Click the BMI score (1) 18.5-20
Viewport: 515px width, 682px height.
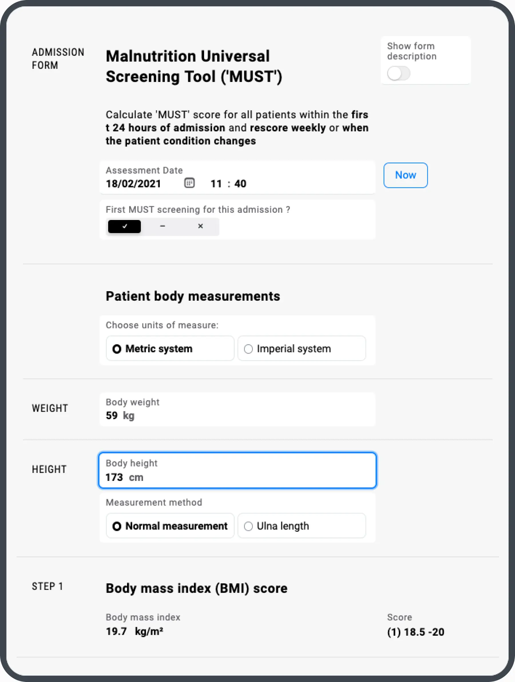click(415, 632)
